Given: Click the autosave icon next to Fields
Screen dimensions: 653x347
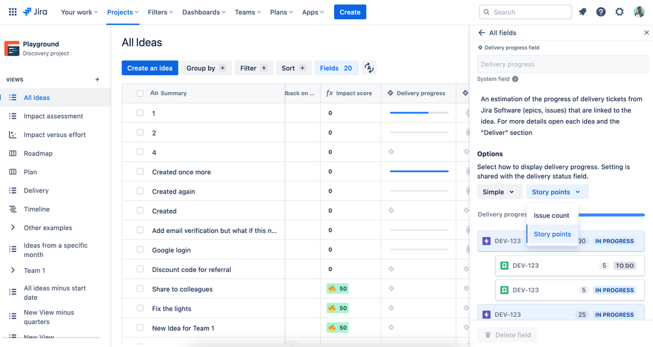Looking at the screenshot, I should (369, 68).
